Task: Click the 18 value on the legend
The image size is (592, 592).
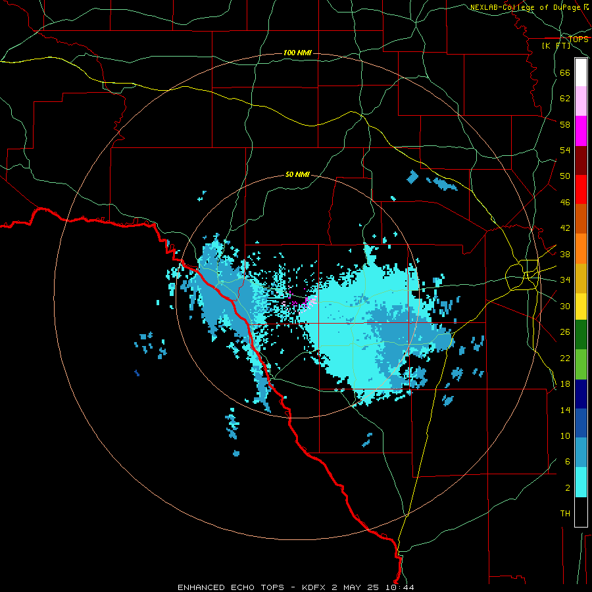Action: click(x=565, y=384)
